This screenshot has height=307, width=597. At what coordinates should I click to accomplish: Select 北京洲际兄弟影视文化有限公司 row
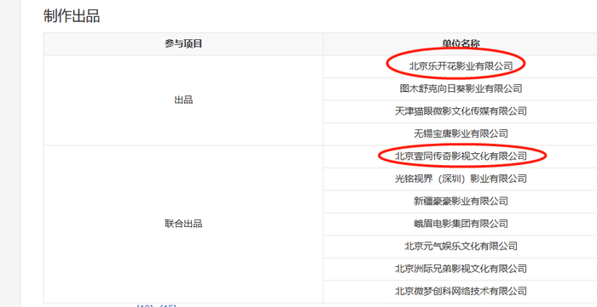[460, 269]
